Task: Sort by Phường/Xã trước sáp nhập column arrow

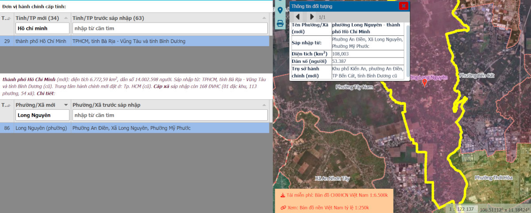Action: [264, 105]
